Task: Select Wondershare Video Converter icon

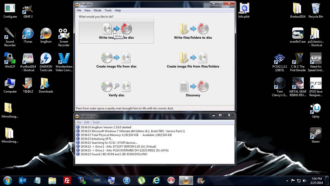Action: click(x=64, y=62)
